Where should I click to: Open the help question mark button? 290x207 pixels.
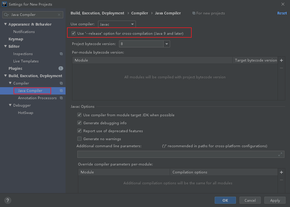point(8,200)
